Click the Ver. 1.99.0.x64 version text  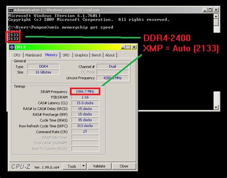click(47, 167)
